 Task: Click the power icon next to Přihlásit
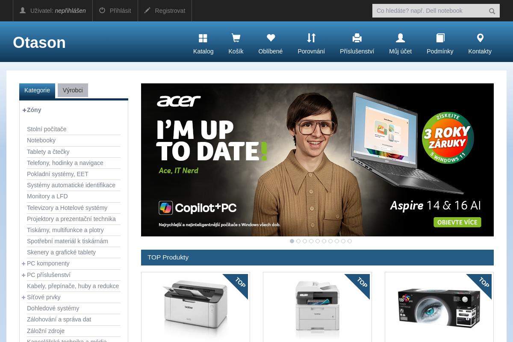(x=102, y=10)
